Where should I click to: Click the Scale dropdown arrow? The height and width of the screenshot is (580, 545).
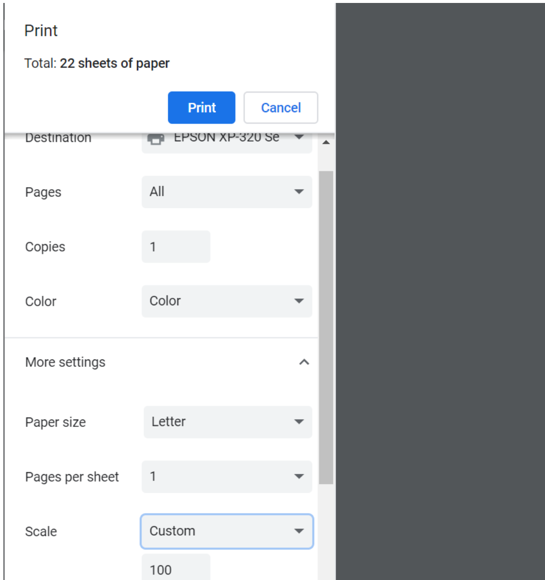[299, 531]
